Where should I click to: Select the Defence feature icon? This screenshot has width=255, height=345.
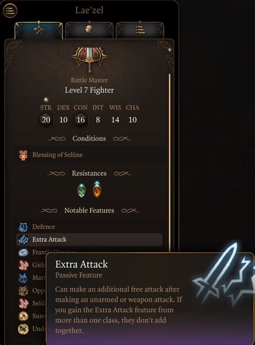[23, 227]
